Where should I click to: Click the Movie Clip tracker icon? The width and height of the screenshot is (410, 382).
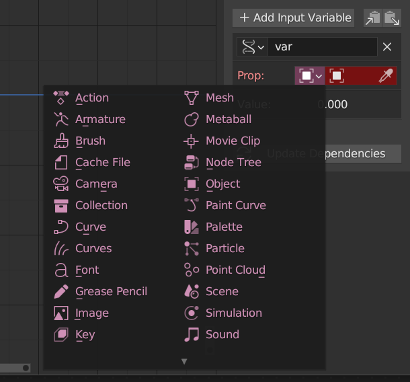coord(192,141)
